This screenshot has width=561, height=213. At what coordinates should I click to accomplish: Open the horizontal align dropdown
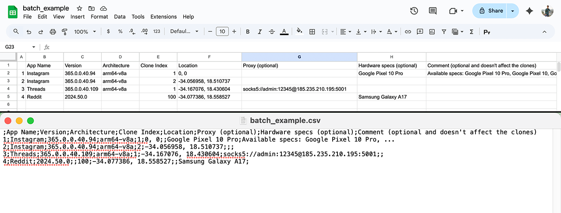tap(345, 31)
